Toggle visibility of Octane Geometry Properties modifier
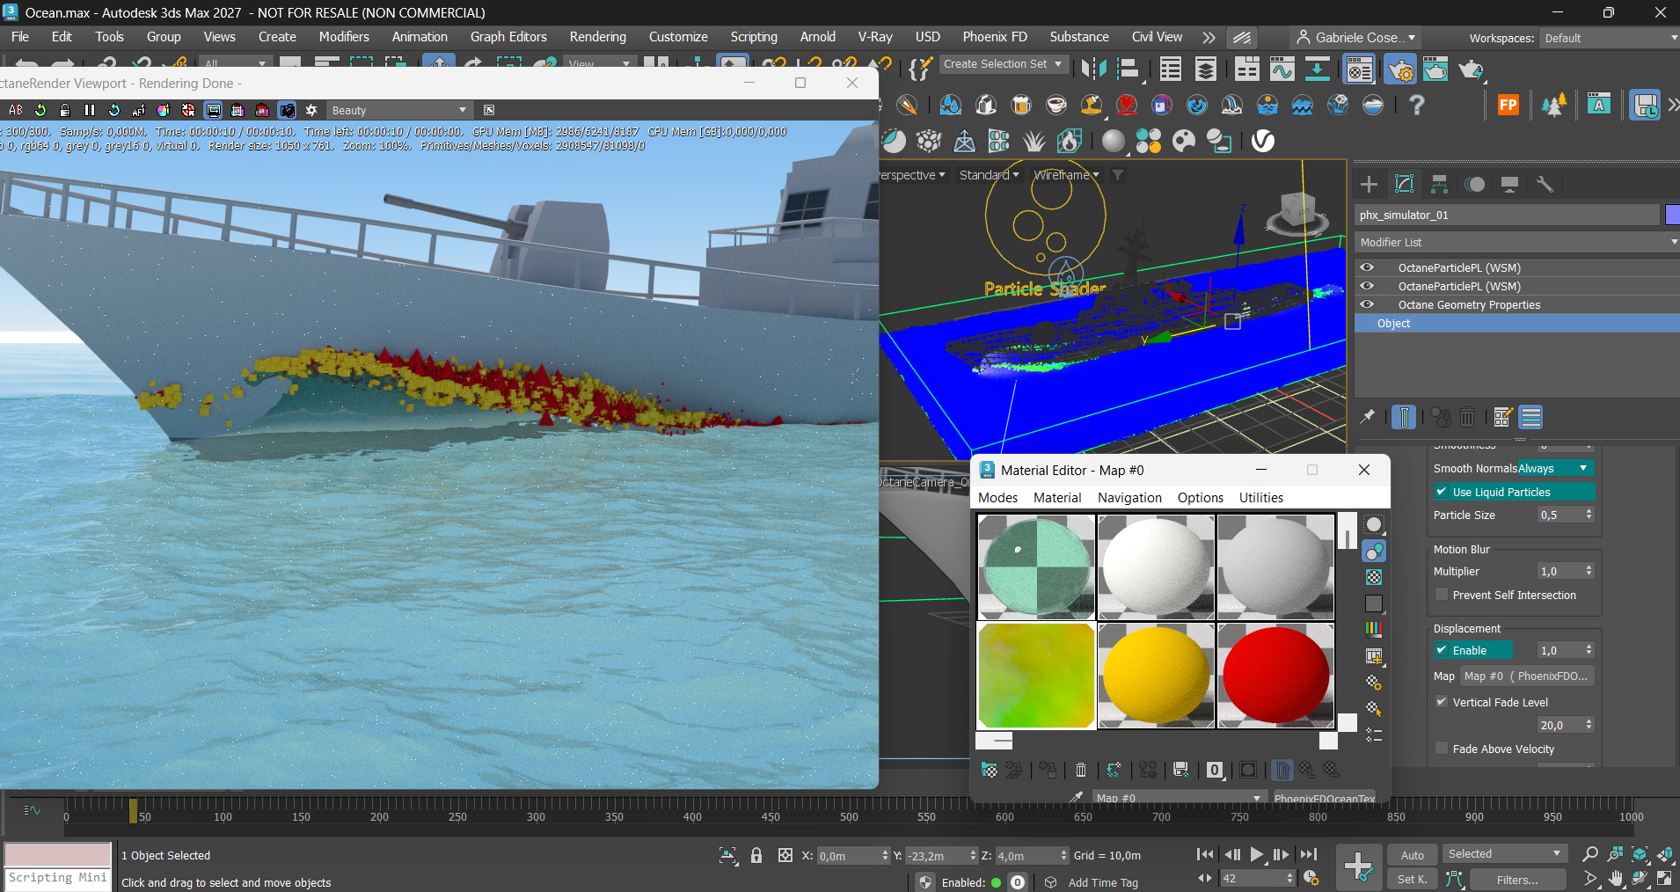The image size is (1680, 892). [x=1367, y=304]
